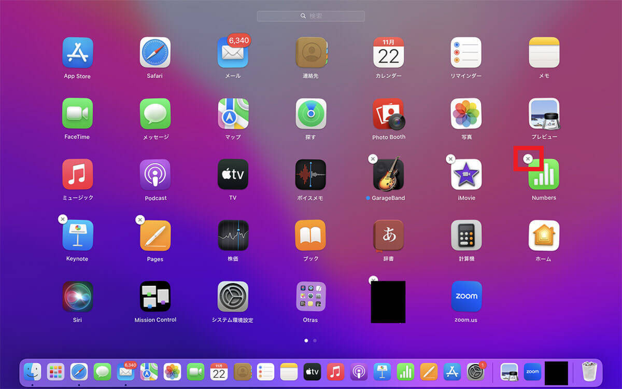Image resolution: width=622 pixels, height=389 pixels.
Task: Open the Podcast app in Launchpad
Action: coord(155,175)
